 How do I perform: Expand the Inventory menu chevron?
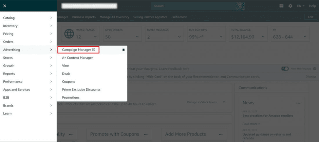(x=51, y=26)
